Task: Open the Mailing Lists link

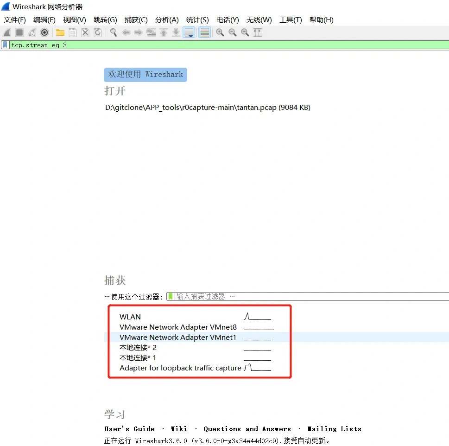Action: click(334, 429)
